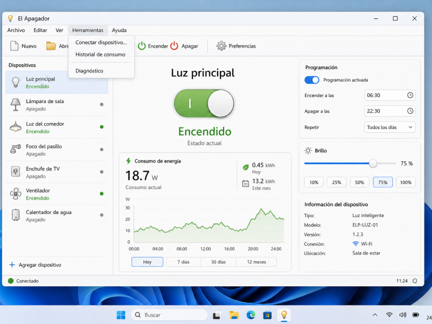Show hidden icons with the tray chevron

375,315
